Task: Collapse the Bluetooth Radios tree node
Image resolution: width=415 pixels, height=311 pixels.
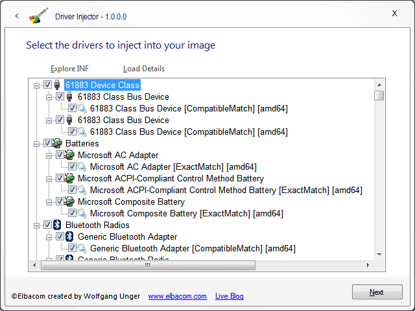Action: (36, 225)
